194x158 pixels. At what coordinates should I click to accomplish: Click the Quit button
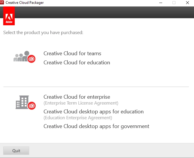click(16, 151)
